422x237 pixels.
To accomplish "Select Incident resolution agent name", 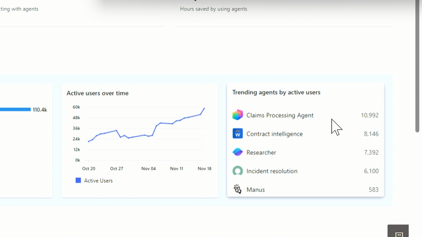I will 272,171.
